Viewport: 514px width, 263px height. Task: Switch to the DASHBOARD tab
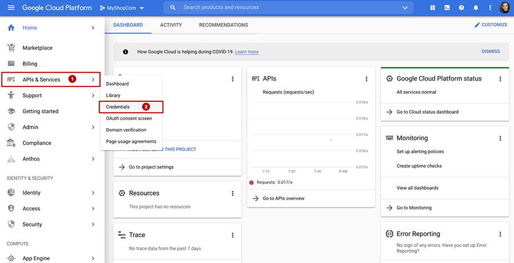click(128, 25)
